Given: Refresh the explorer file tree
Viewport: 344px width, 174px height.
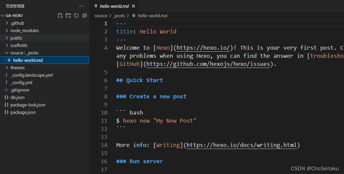Looking at the screenshot, I should pos(76,16).
